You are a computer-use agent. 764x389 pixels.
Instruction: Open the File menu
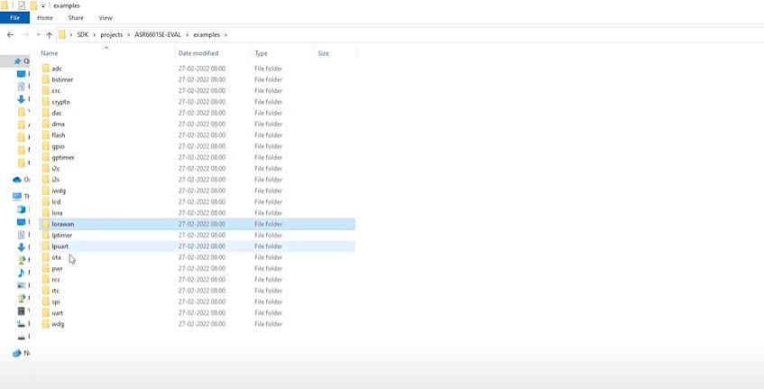pos(14,17)
